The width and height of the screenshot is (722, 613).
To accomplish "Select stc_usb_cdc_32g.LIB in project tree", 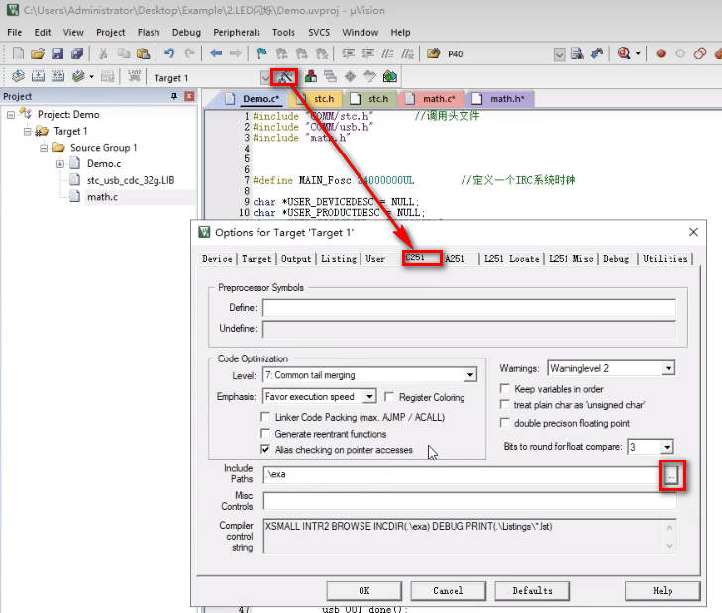I will tap(131, 180).
